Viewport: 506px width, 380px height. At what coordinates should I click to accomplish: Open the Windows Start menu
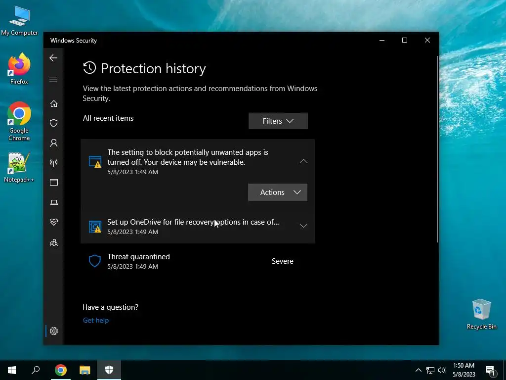click(12, 370)
